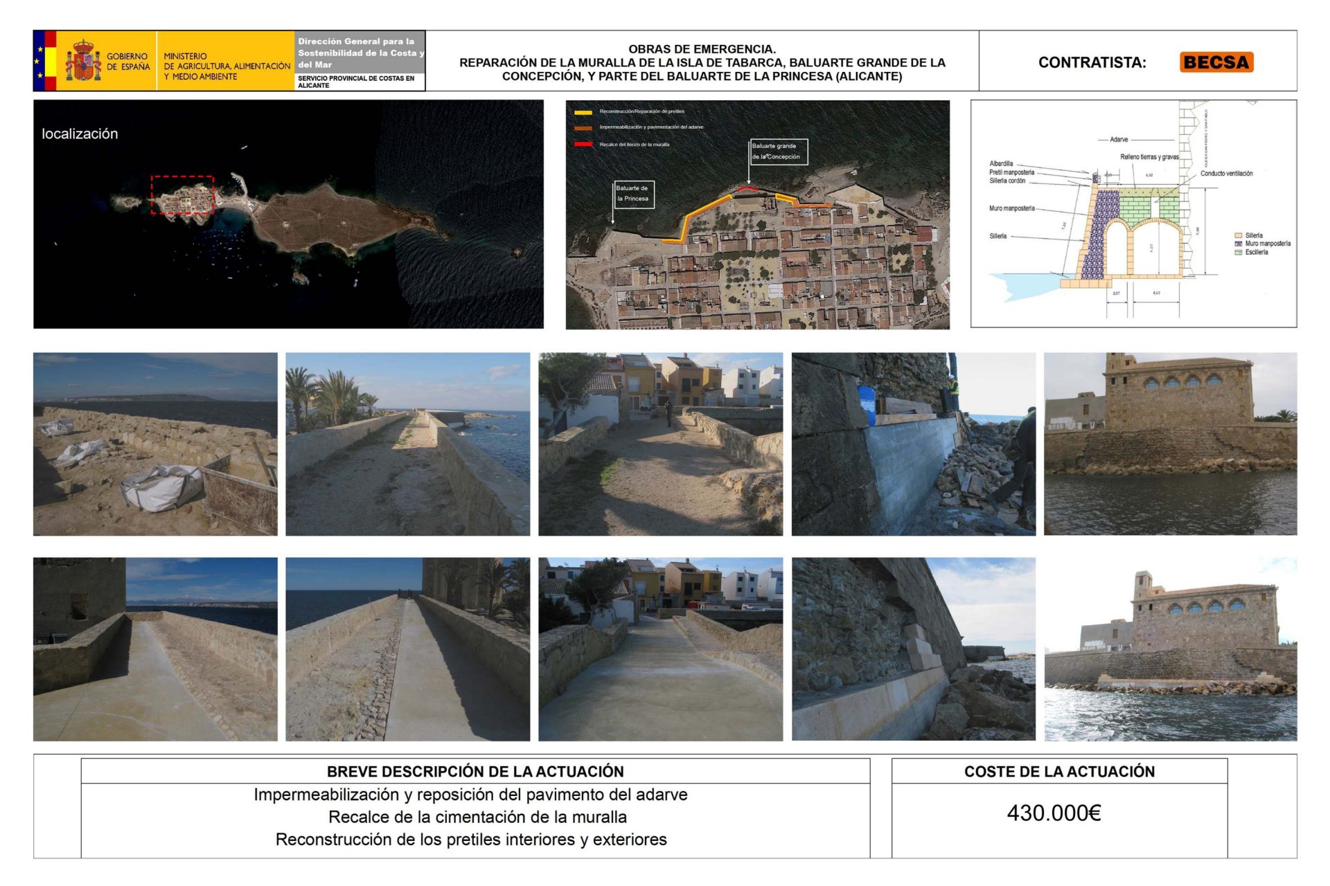Toggle the Muro manpostería legend swatch

pyautogui.click(x=1239, y=245)
